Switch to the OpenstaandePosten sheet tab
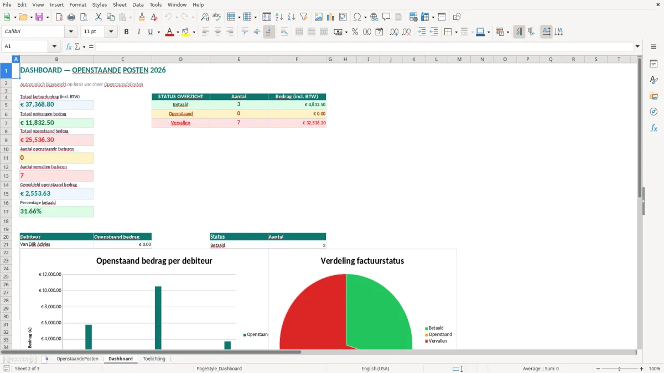 (77, 359)
